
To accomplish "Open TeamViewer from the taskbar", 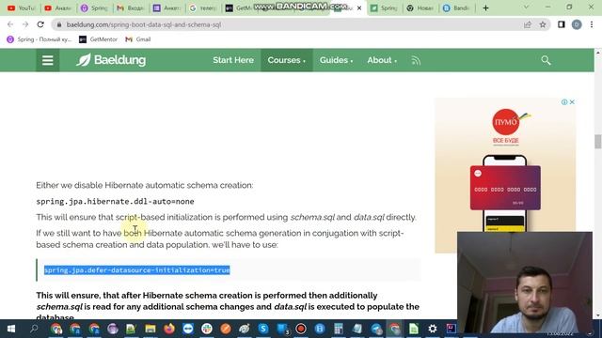I will 188,329.
